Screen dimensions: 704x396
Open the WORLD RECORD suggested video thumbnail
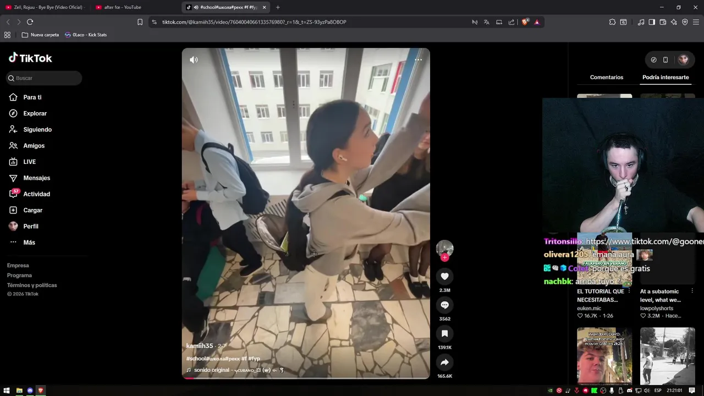[604, 355]
